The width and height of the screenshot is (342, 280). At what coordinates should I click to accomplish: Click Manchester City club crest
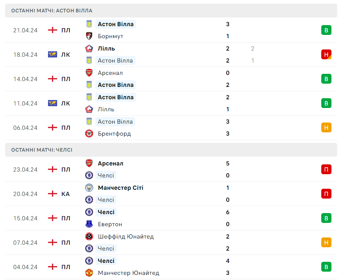pyautogui.click(x=89, y=188)
